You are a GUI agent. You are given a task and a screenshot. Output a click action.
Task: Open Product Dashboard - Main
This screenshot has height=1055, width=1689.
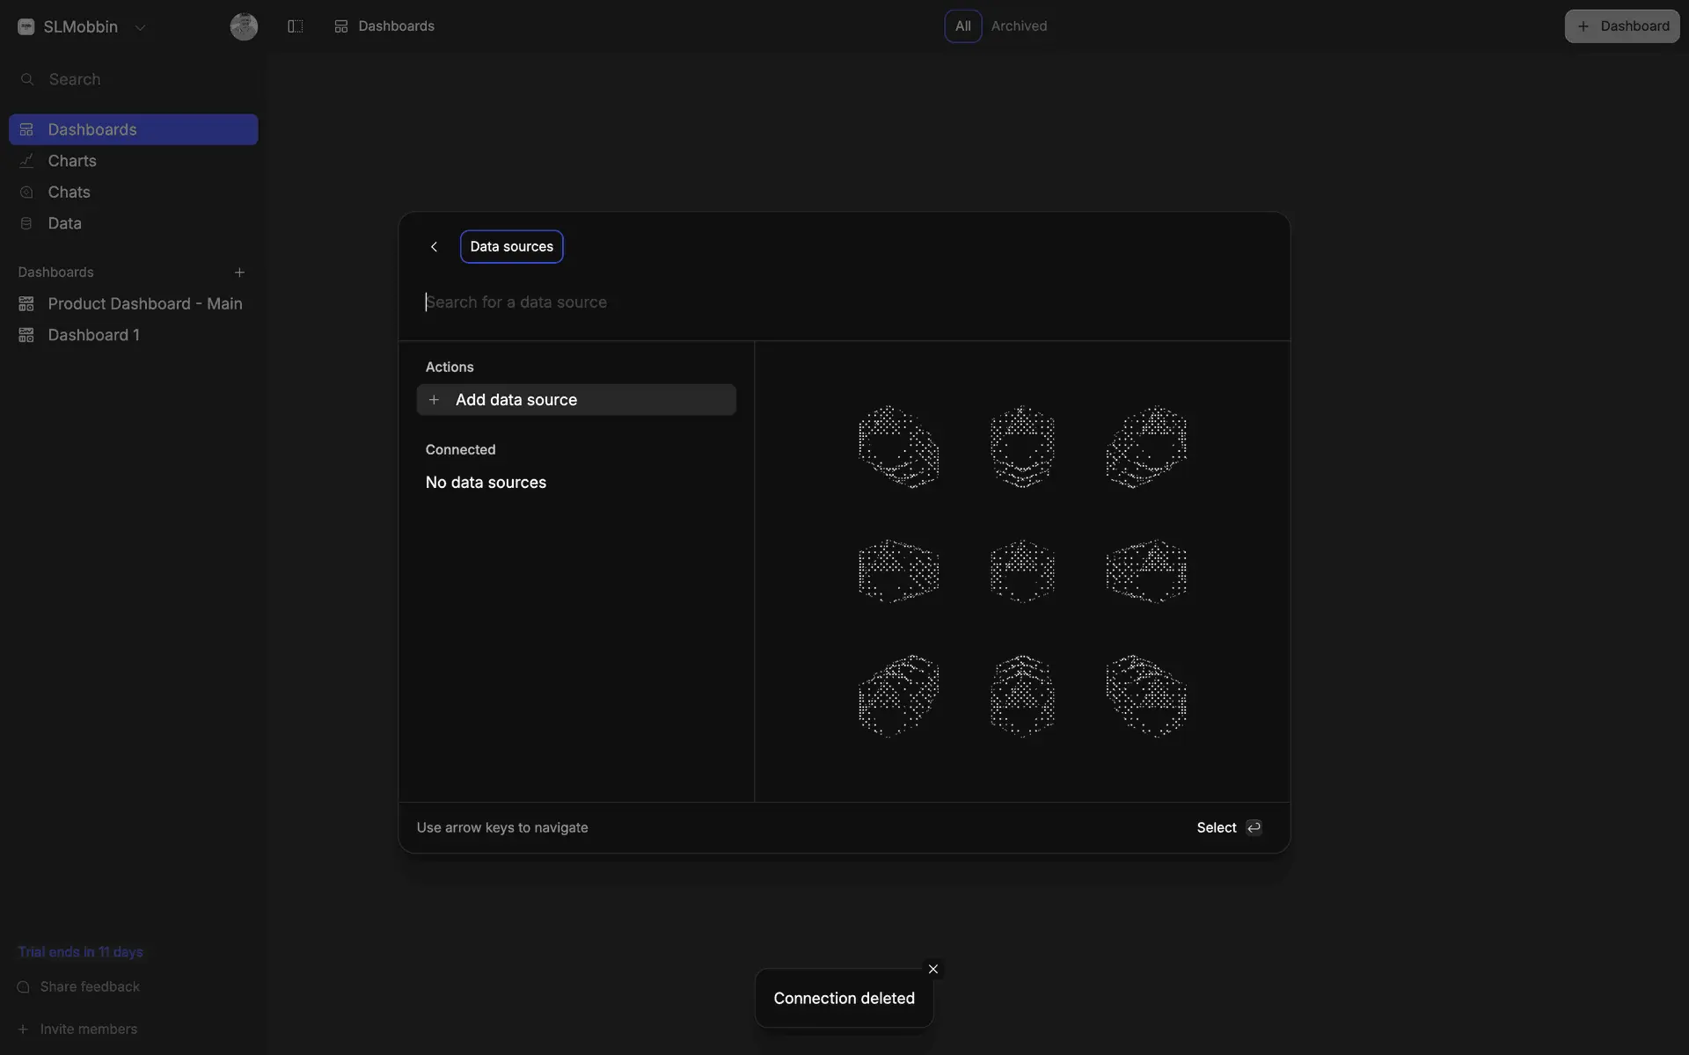144,304
